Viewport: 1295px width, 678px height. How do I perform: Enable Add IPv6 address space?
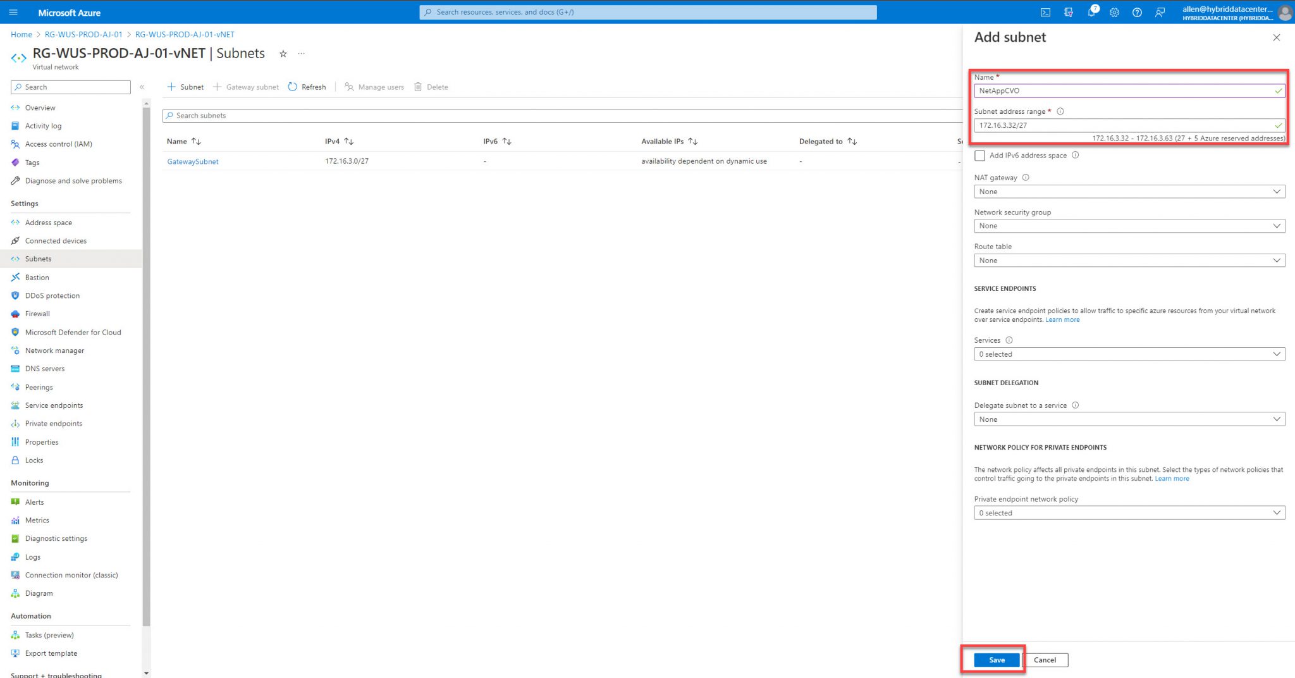click(x=980, y=156)
